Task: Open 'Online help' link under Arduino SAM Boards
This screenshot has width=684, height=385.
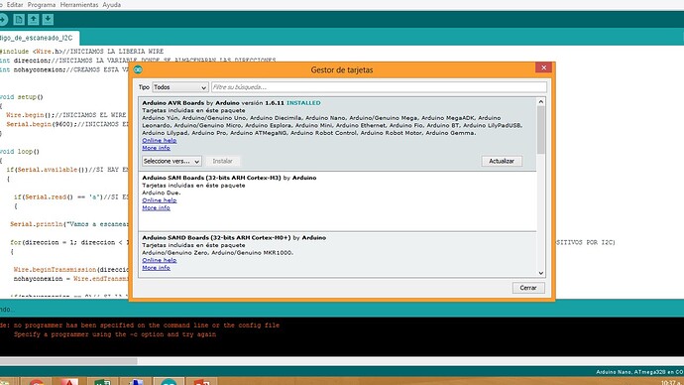Action: click(160, 200)
